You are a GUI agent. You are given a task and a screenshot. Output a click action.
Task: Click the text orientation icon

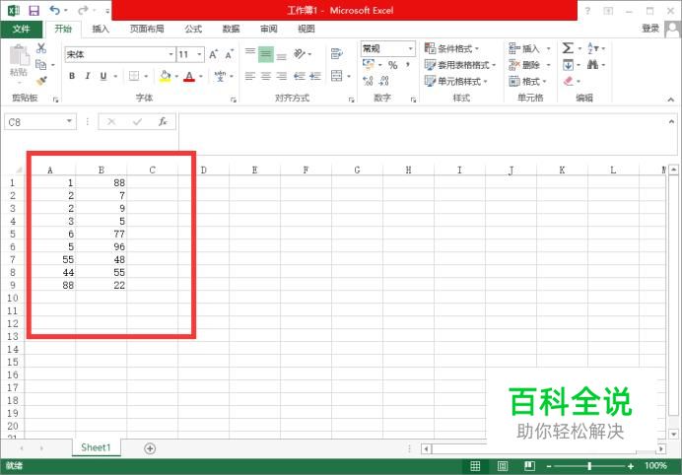[x=300, y=54]
